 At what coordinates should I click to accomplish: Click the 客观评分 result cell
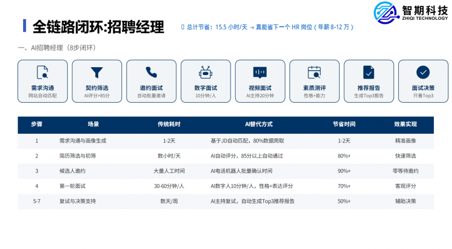coord(405,186)
